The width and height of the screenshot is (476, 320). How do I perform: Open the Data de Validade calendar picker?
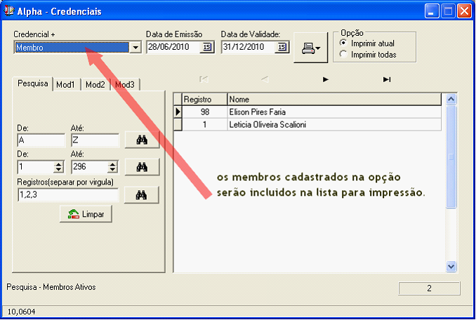tap(282, 47)
